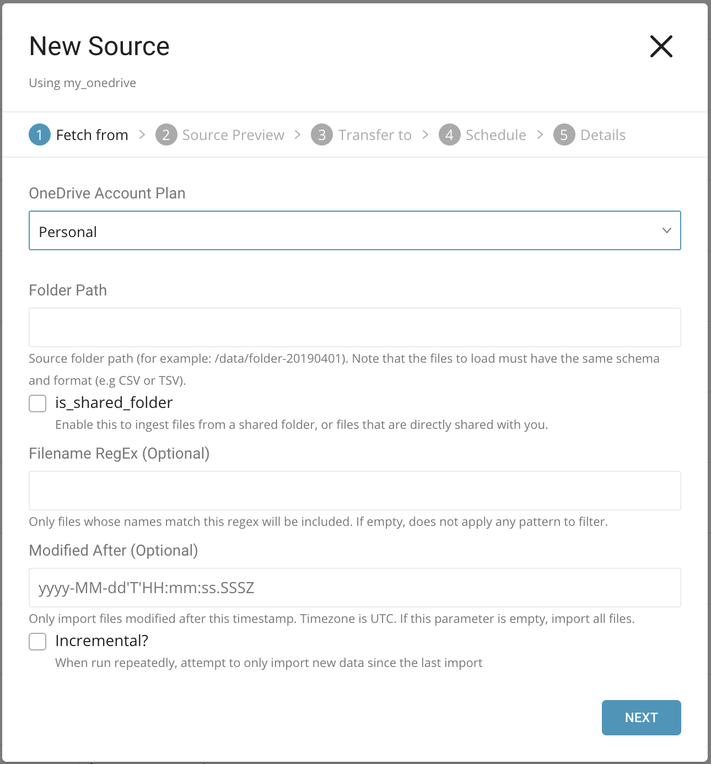The height and width of the screenshot is (764, 711).
Task: Click the step 2 number badge
Action: (166, 135)
